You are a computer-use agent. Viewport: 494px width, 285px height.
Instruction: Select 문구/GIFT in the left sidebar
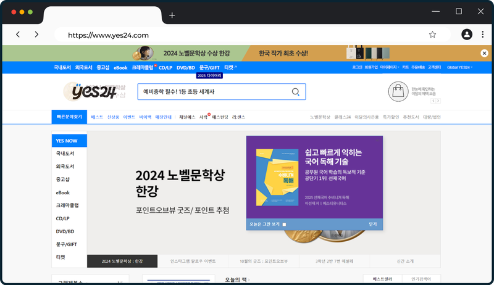click(66, 244)
